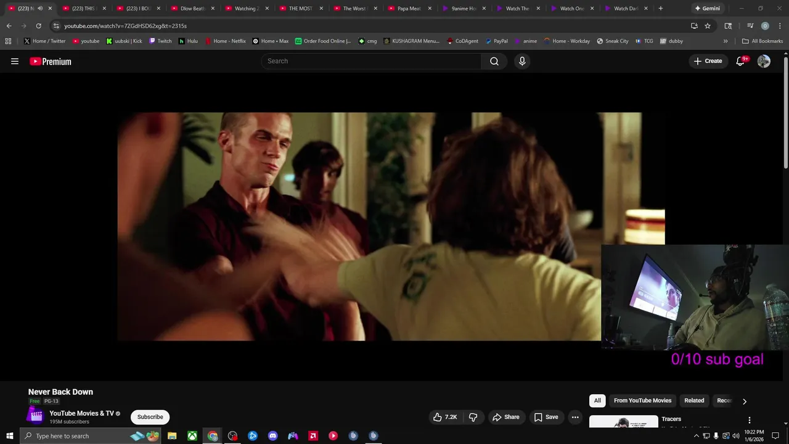Open more actions ellipsis under the video
Screen dimensions: 789x444
point(575,417)
